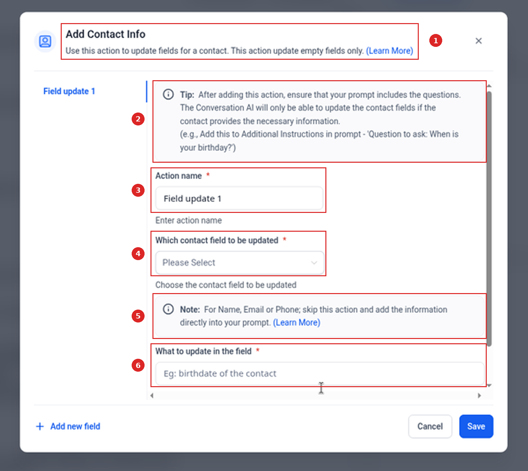Click the horizontal scroll right arrow
The width and height of the screenshot is (528, 471).
point(479,395)
